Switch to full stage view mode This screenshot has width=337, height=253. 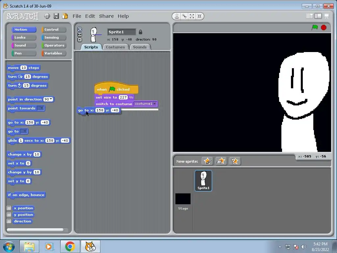[318, 16]
